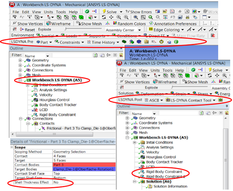Collapse Workbench LS-DYNA (A5) node in Post window
Viewport: 233px width, 191px height.
[127, 137]
